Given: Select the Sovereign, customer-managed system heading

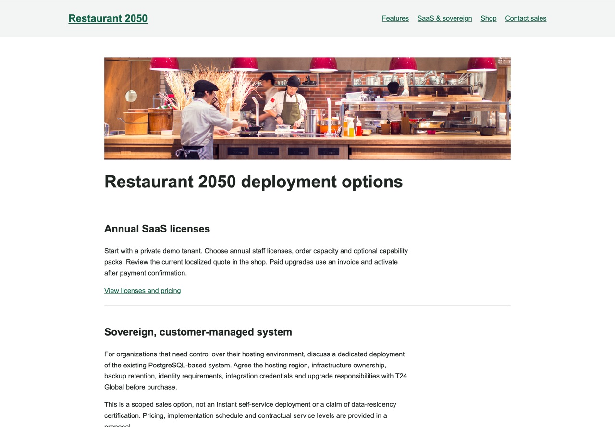Looking at the screenshot, I should [x=198, y=332].
